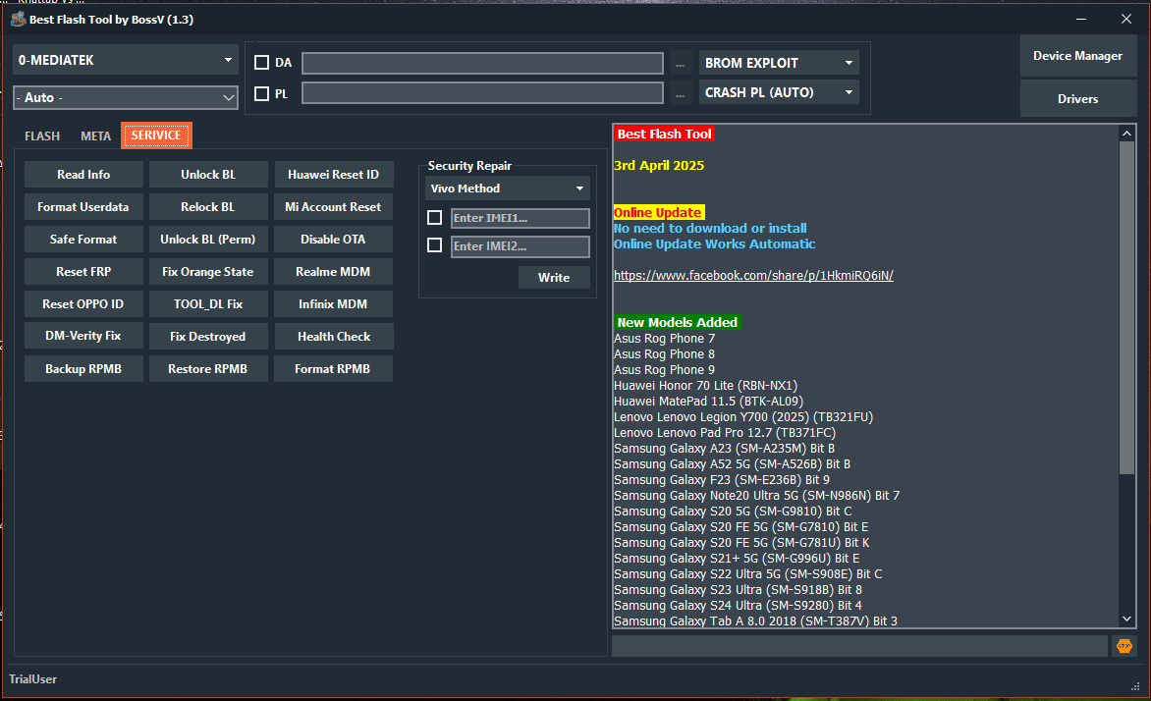Click the PL file path field
Image resolution: width=1151 pixels, height=701 pixels.
[x=482, y=93]
